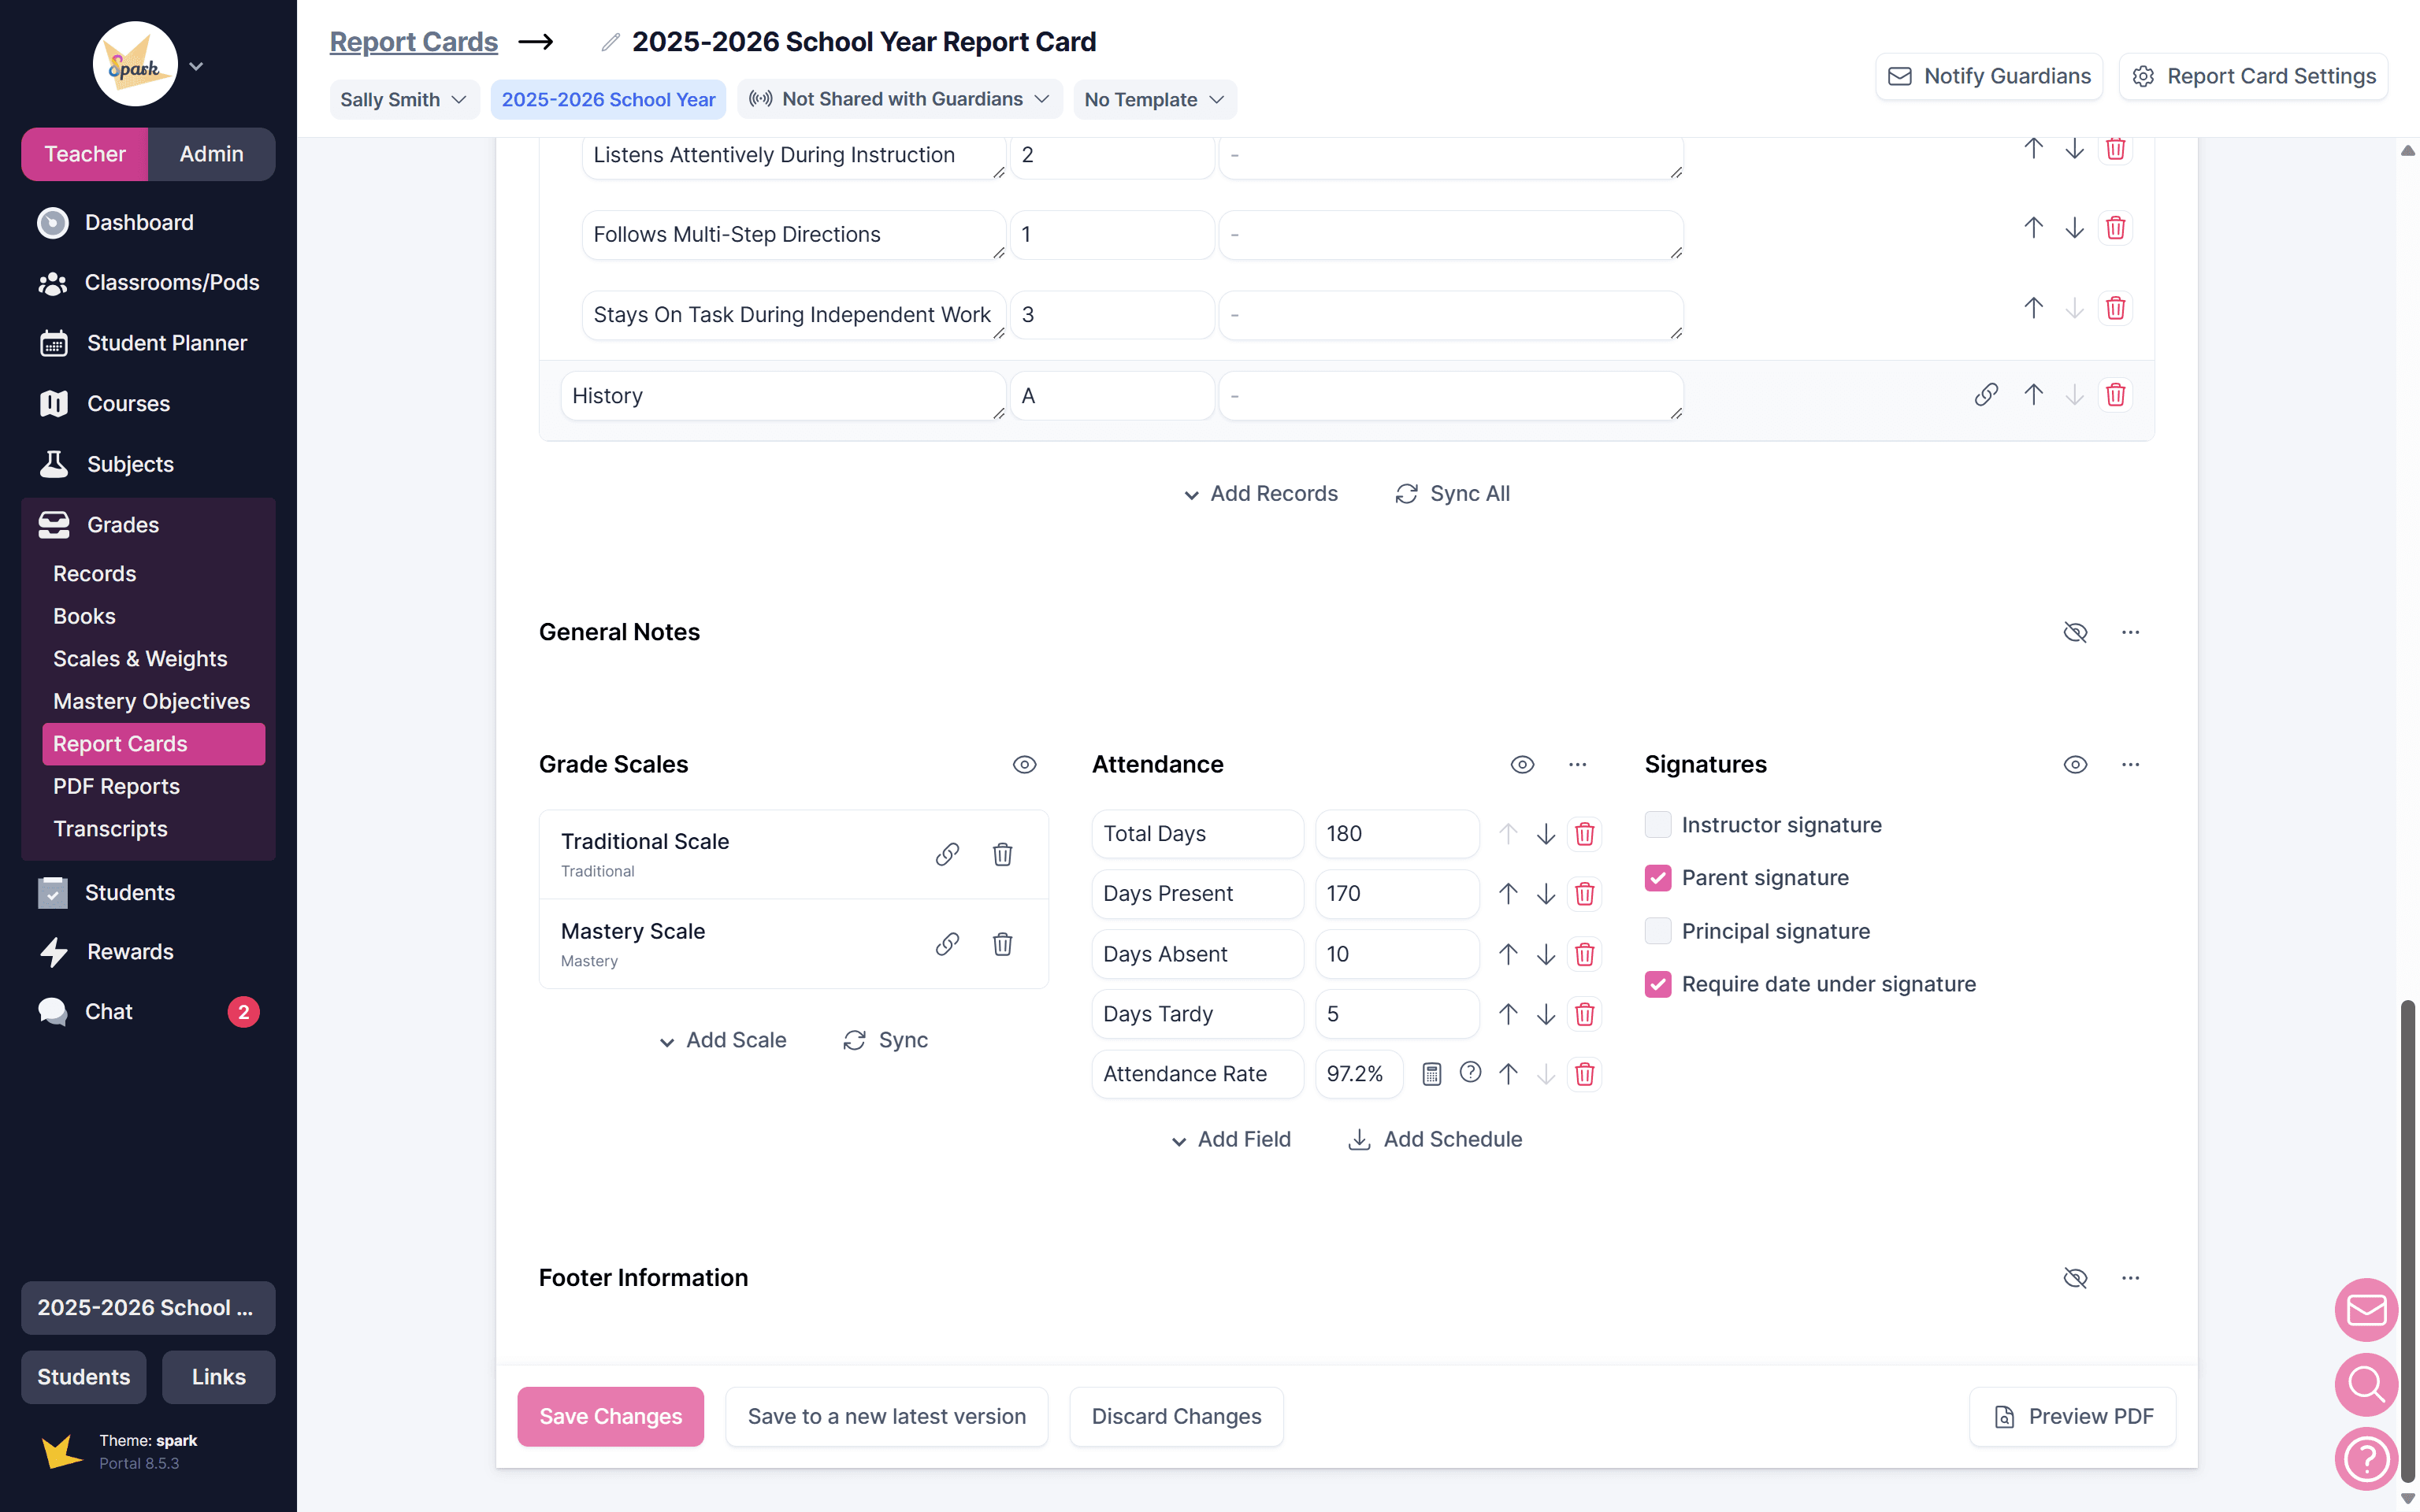This screenshot has width=2420, height=1512.
Task: Switch to the Admin tab
Action: [211, 154]
